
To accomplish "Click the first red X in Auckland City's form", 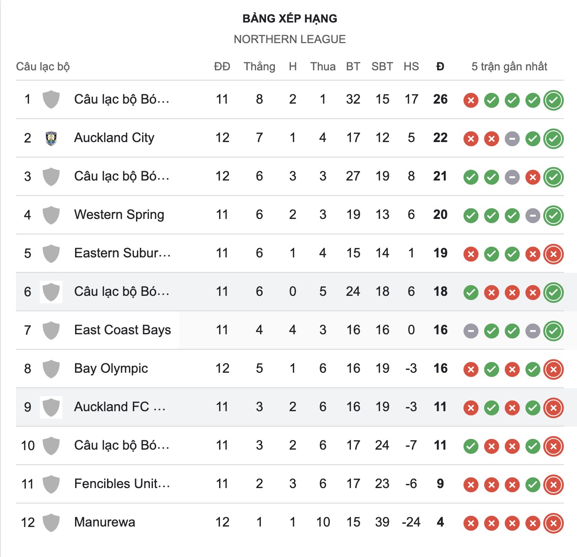I will click(x=471, y=138).
